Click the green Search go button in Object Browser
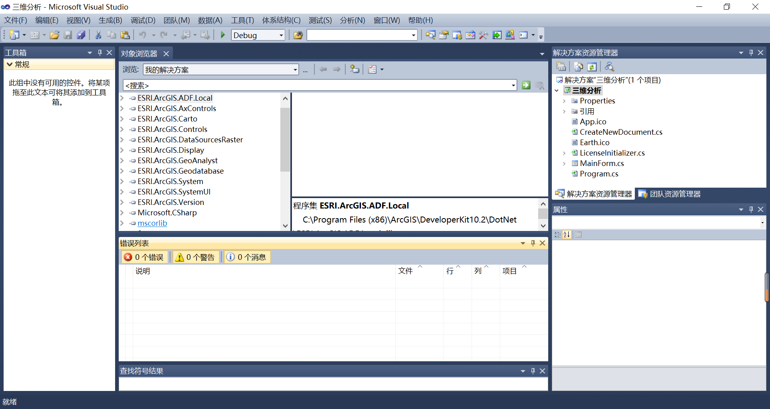The image size is (770, 409). (x=526, y=85)
